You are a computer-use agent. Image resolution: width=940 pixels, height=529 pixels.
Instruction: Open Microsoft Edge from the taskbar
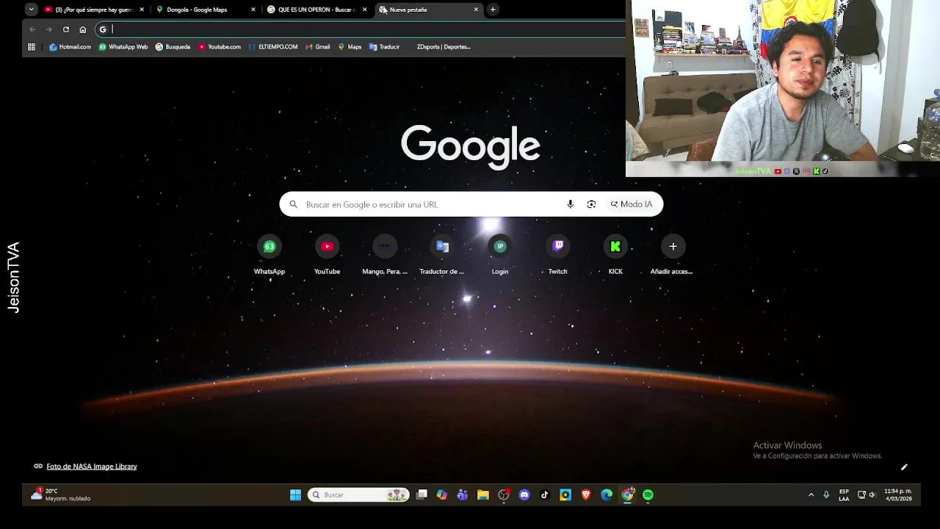tap(607, 494)
